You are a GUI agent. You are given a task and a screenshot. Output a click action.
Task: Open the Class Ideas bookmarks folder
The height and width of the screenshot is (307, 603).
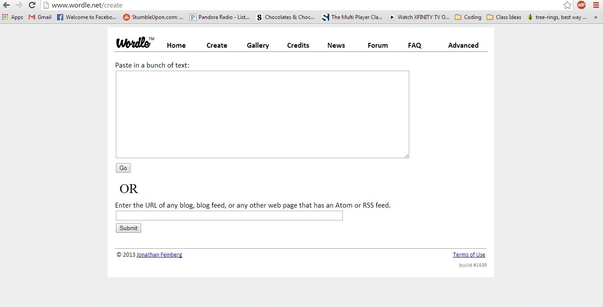[504, 17]
